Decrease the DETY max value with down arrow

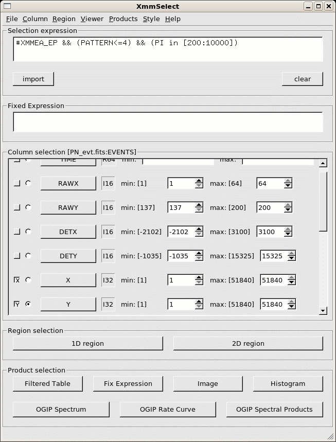(x=291, y=258)
